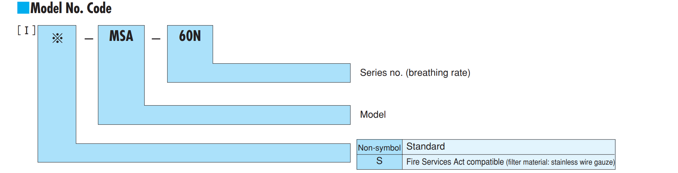Image resolution: width=678 pixels, height=173 pixels.
Task: Click the Non-symbol table cell
Action: (379, 147)
